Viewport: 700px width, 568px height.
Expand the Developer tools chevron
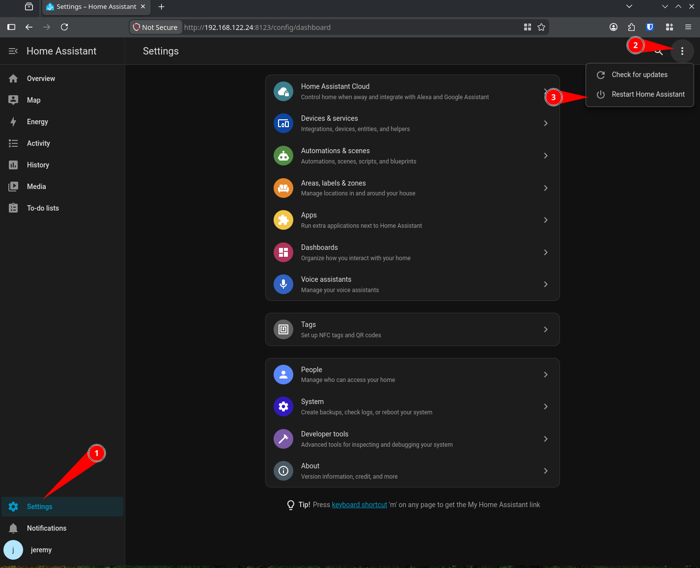[x=546, y=439]
